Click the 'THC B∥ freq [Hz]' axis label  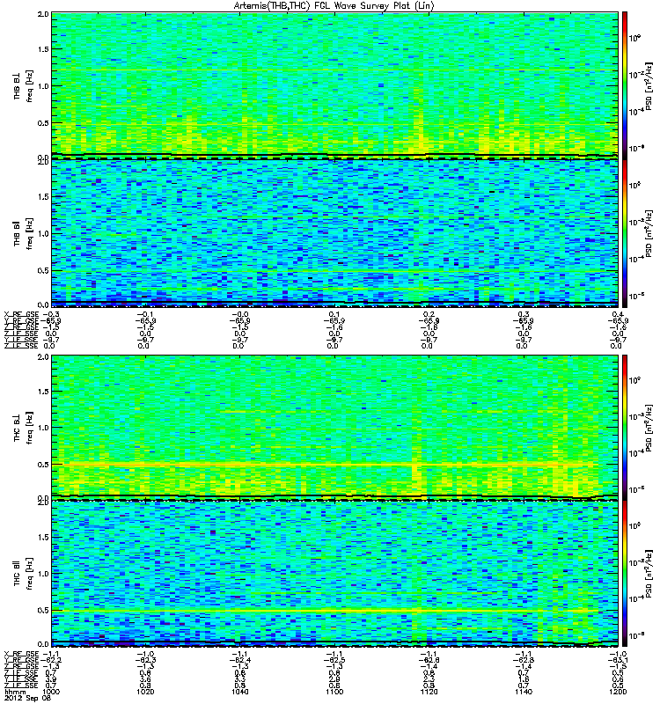pos(24,574)
